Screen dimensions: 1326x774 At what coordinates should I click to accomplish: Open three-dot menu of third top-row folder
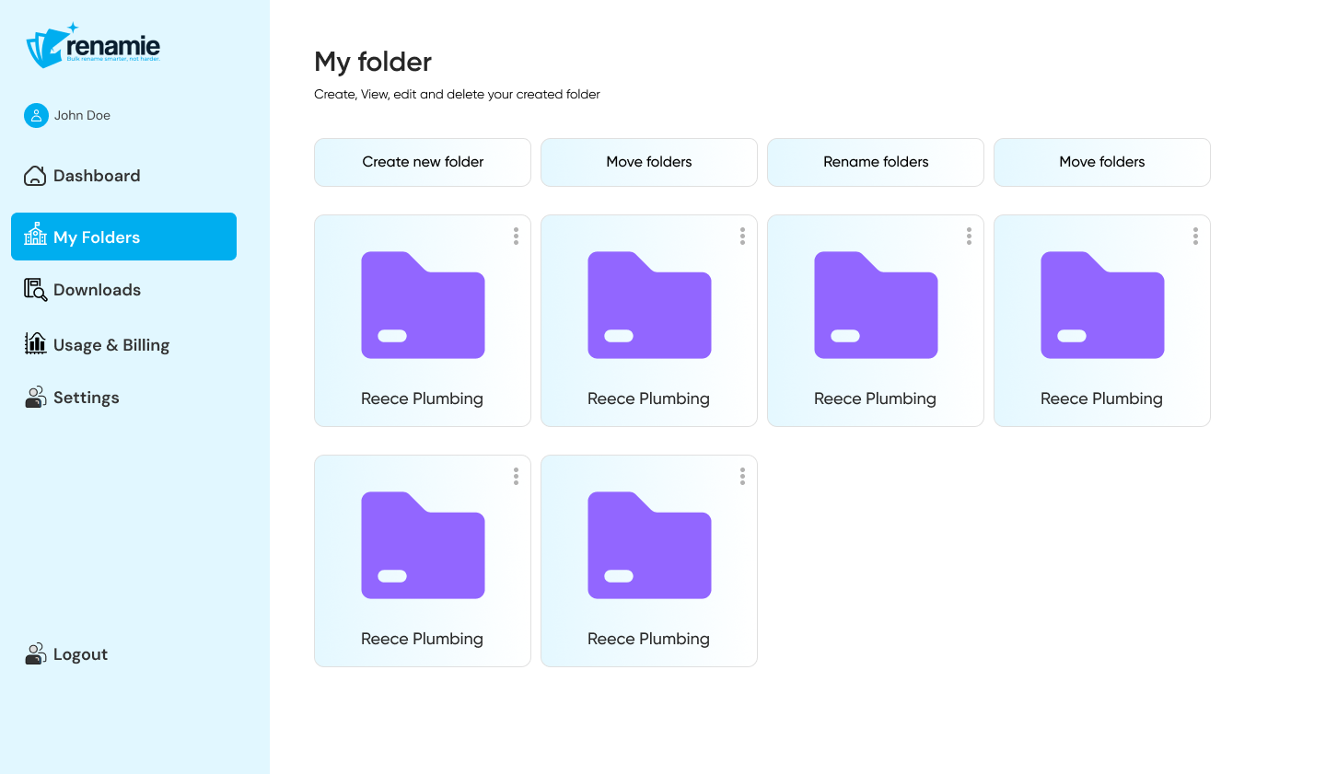(969, 237)
